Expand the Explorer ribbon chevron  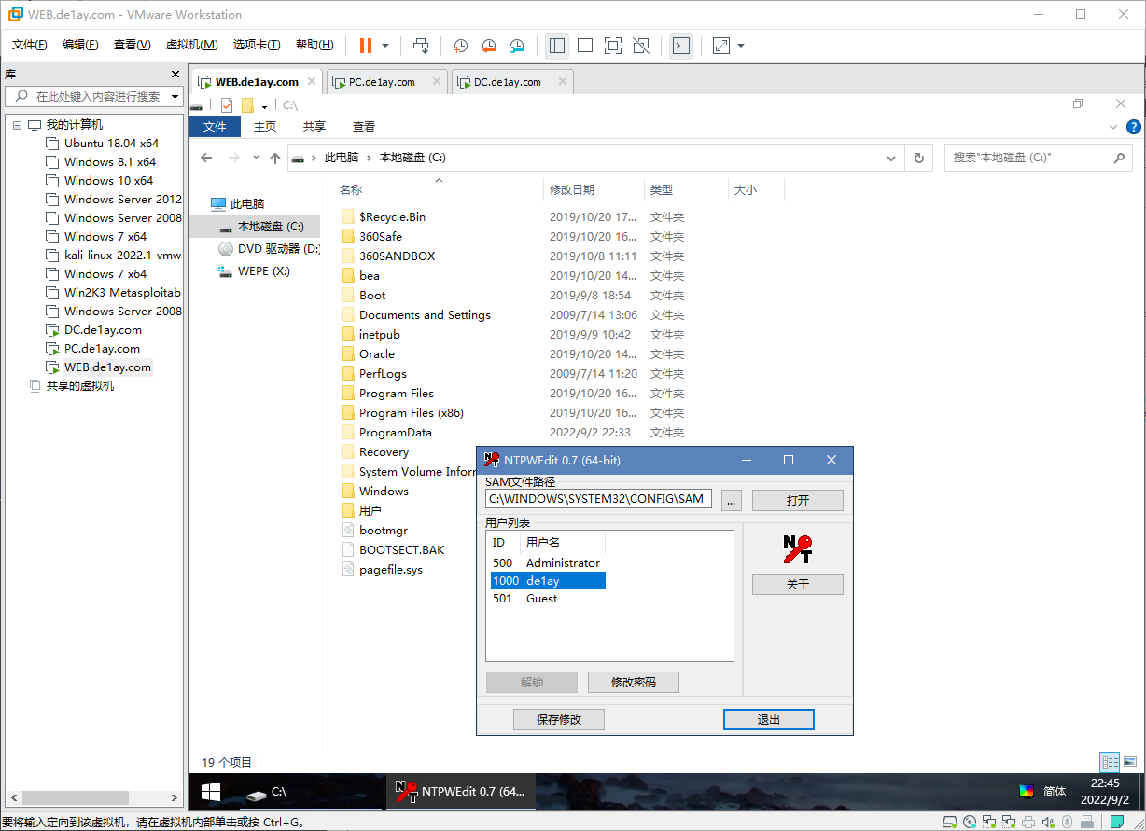pyautogui.click(x=1113, y=127)
